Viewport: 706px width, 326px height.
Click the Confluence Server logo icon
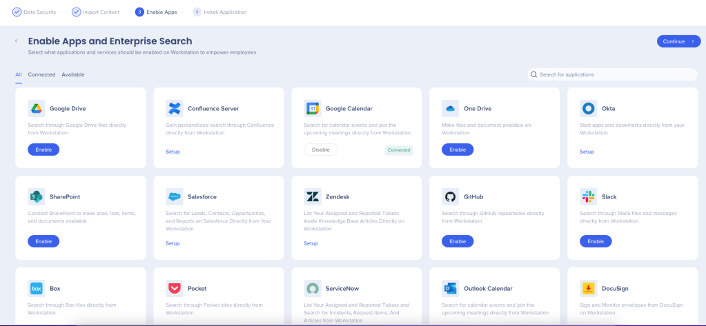coord(175,108)
